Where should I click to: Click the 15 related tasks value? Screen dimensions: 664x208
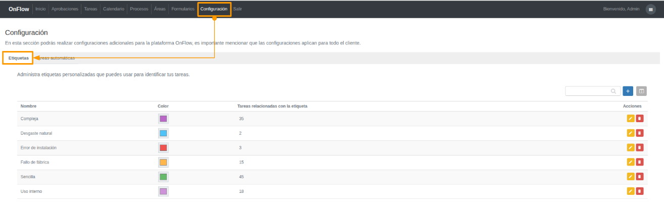click(242, 162)
